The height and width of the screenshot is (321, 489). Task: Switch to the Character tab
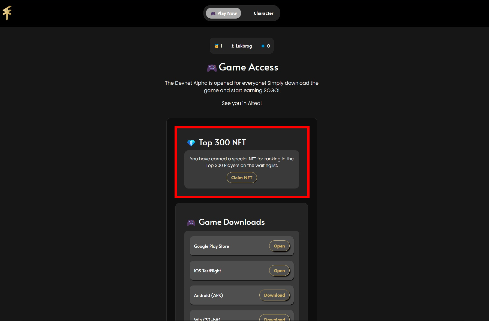[x=263, y=13]
